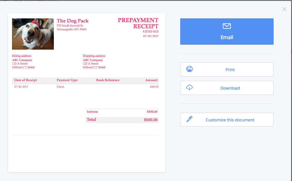Click the Check payment type cell
The height and width of the screenshot is (181, 292).
click(x=60, y=87)
